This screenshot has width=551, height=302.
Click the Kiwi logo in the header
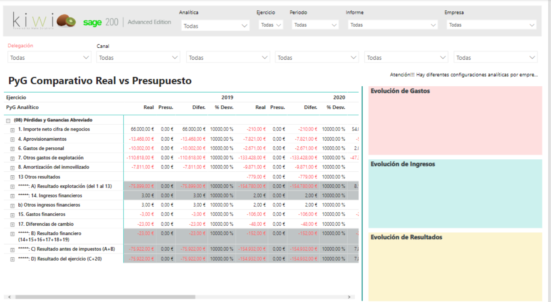pos(44,22)
